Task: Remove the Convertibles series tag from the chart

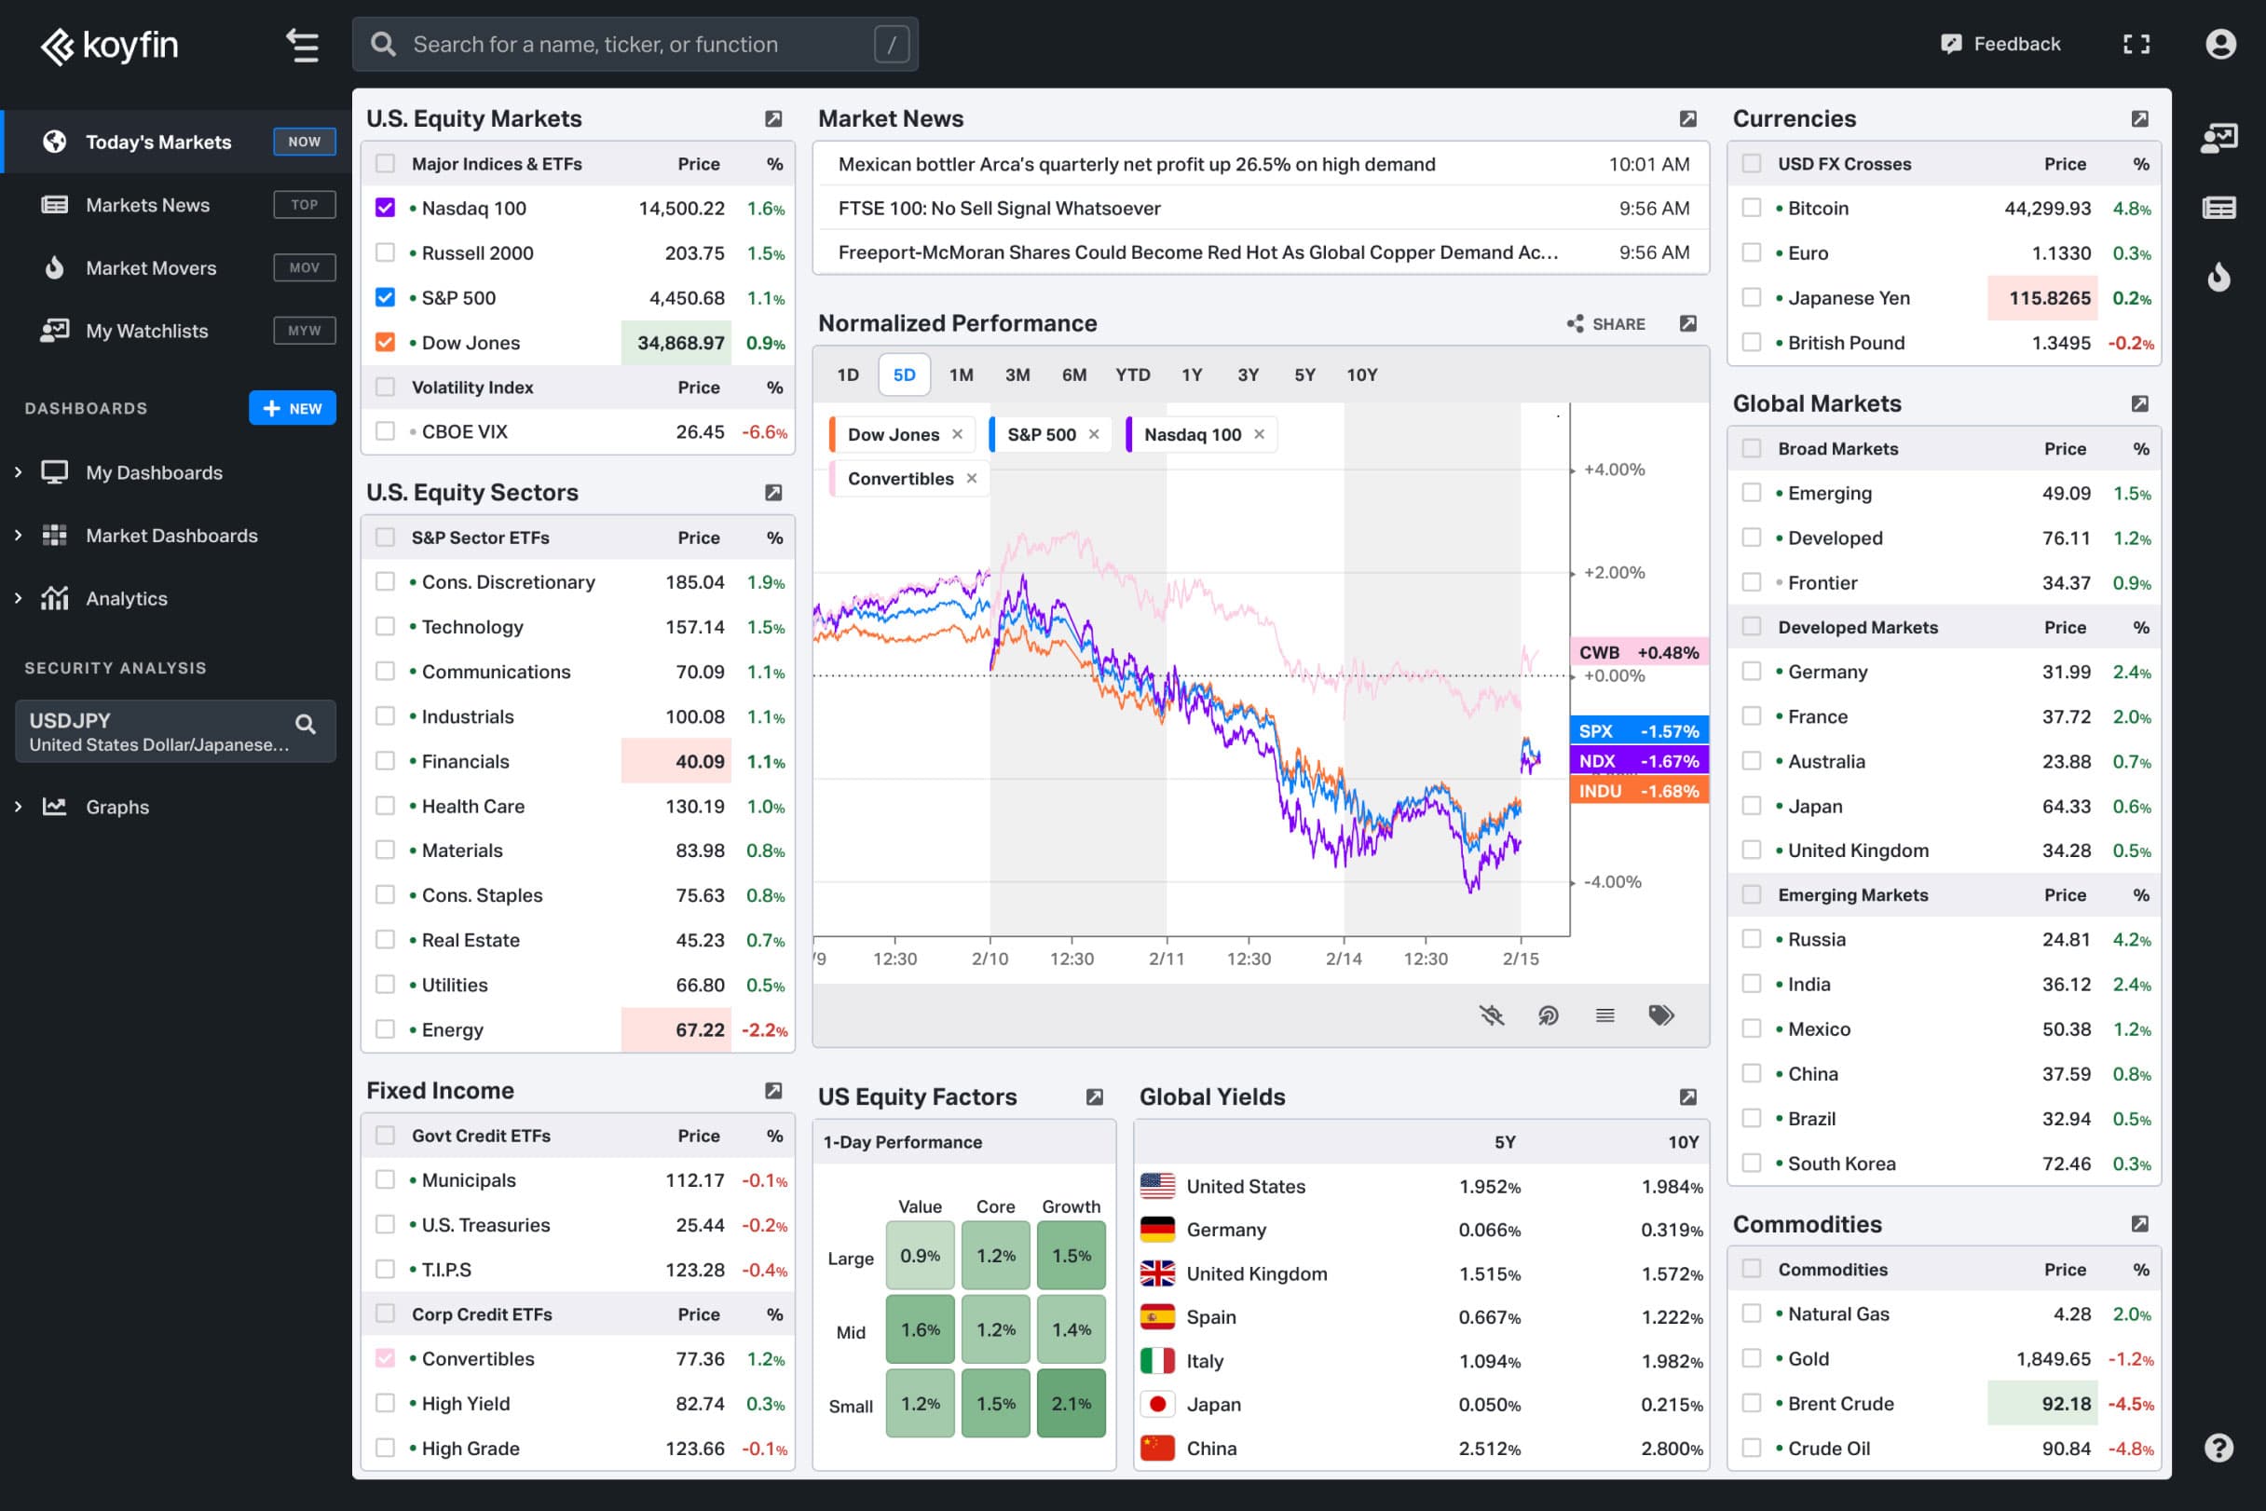Action: [x=972, y=479]
